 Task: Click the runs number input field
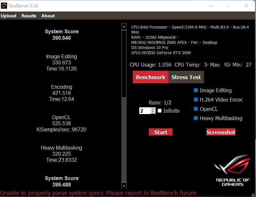145,111
